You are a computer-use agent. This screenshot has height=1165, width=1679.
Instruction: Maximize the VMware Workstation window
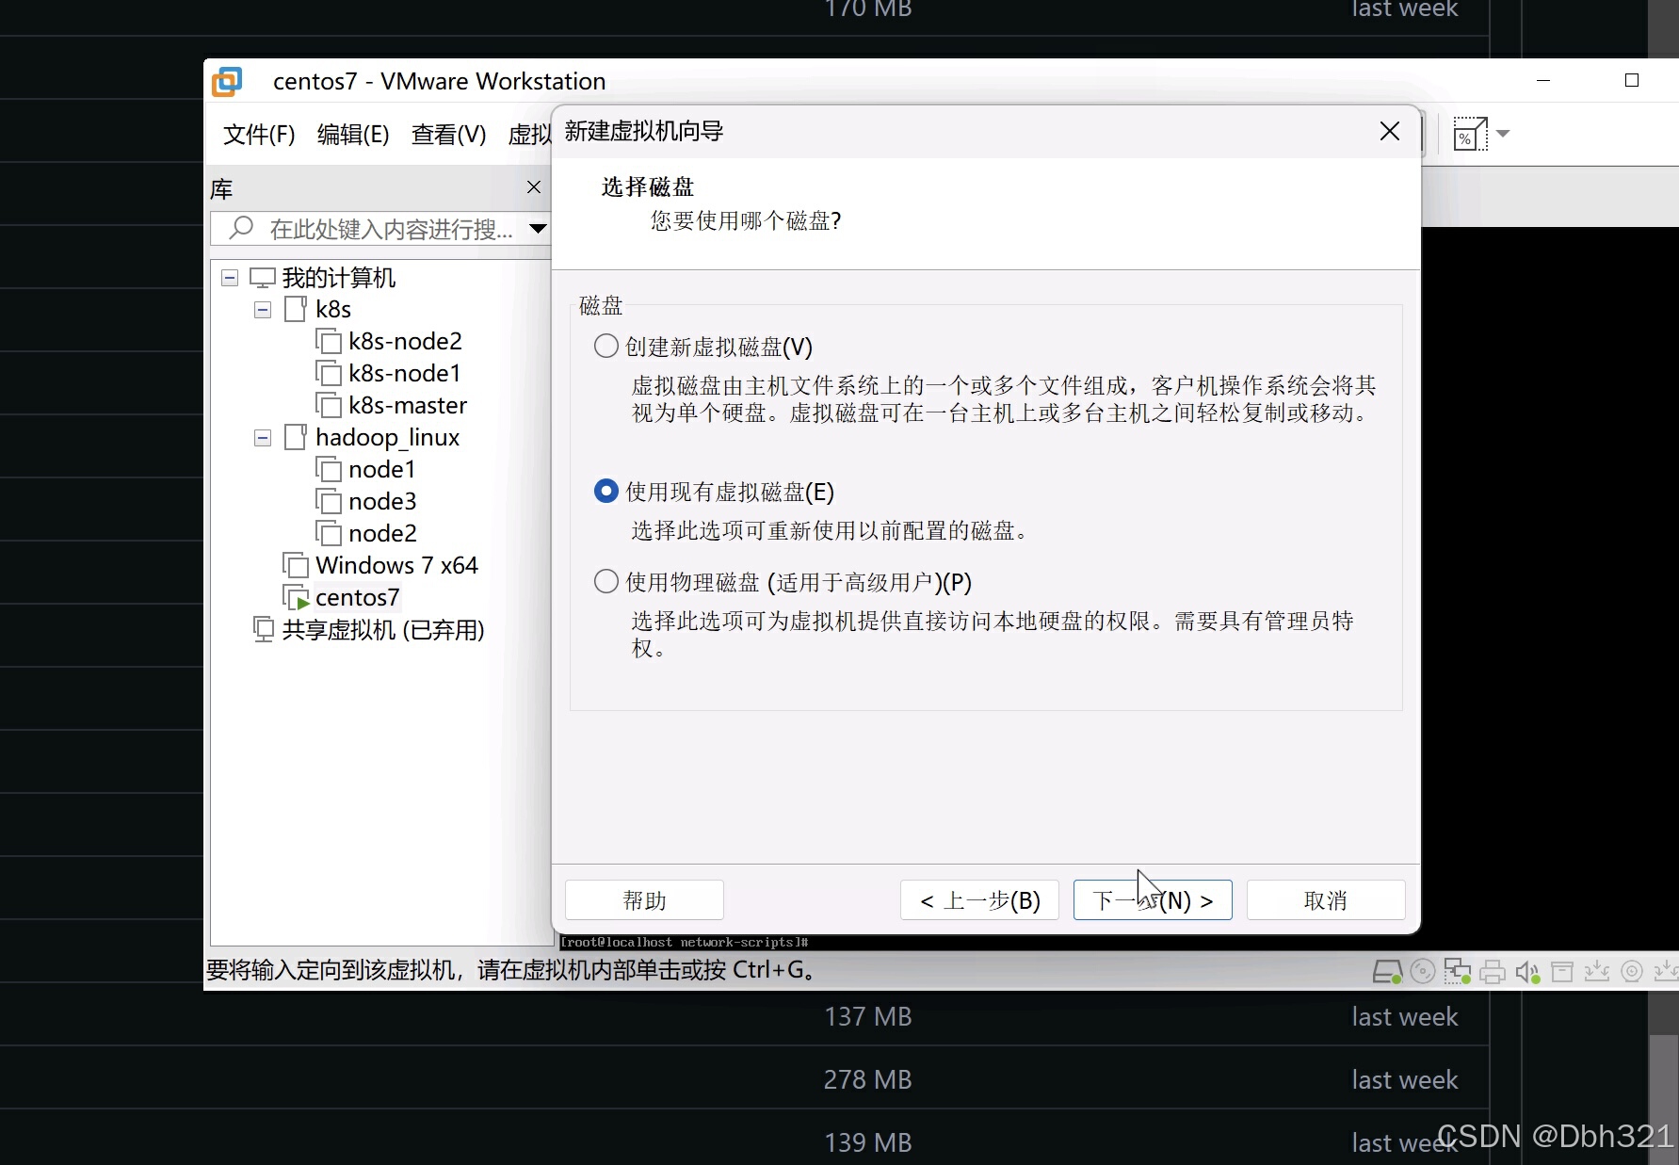tap(1632, 81)
